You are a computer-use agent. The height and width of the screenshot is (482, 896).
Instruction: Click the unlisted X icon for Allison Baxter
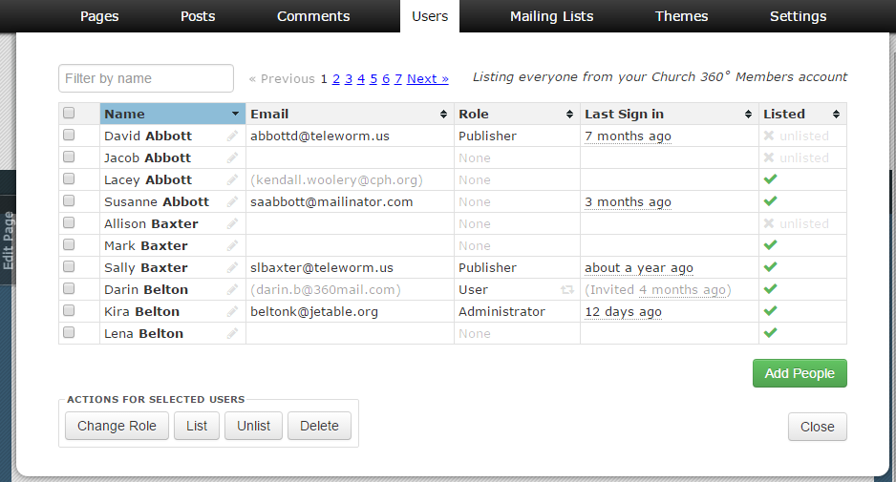(x=769, y=224)
